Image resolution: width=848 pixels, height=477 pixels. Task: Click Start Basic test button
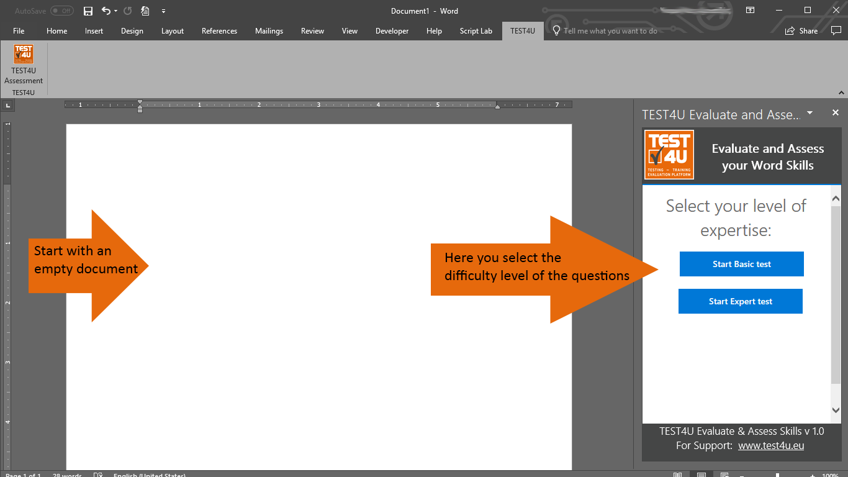(742, 264)
